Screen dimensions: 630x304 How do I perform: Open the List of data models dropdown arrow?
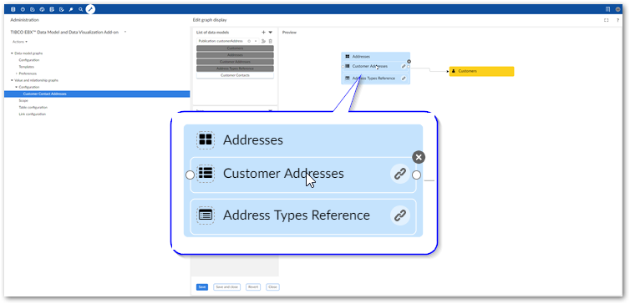pyautogui.click(x=271, y=32)
